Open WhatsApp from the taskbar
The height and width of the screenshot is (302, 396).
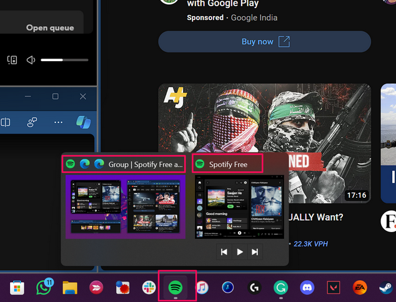coord(44,287)
